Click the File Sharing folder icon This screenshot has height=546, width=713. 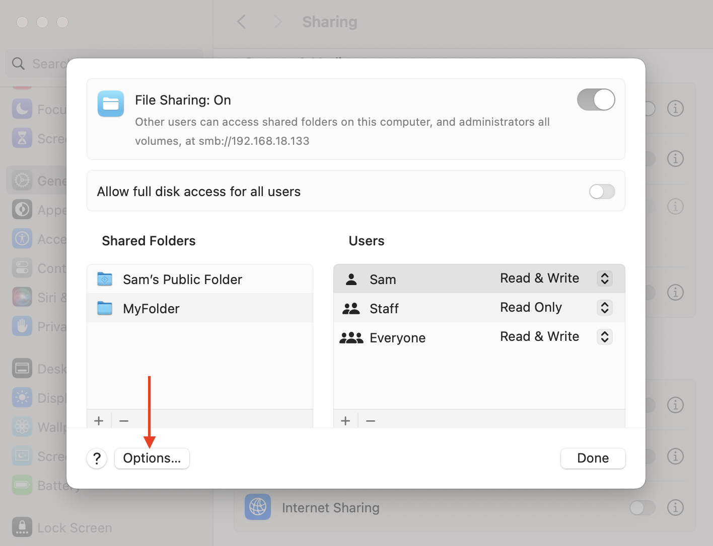tap(111, 104)
